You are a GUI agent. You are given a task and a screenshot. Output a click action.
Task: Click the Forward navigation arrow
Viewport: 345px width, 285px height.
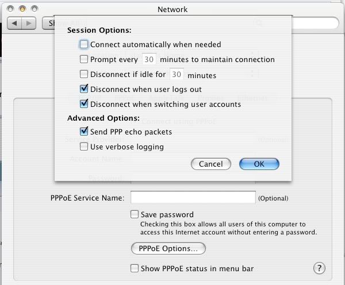[x=29, y=23]
